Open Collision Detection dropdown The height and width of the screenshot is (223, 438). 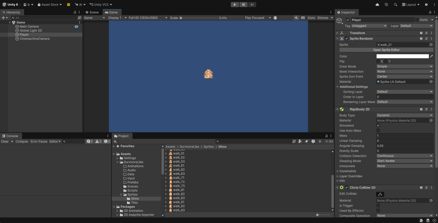coord(405,156)
